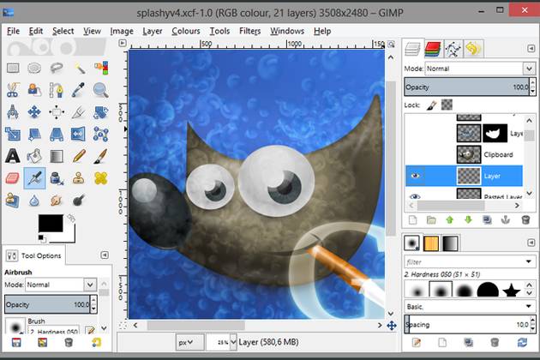Open the File menu
This screenshot has width=540, height=360.
[x=13, y=31]
